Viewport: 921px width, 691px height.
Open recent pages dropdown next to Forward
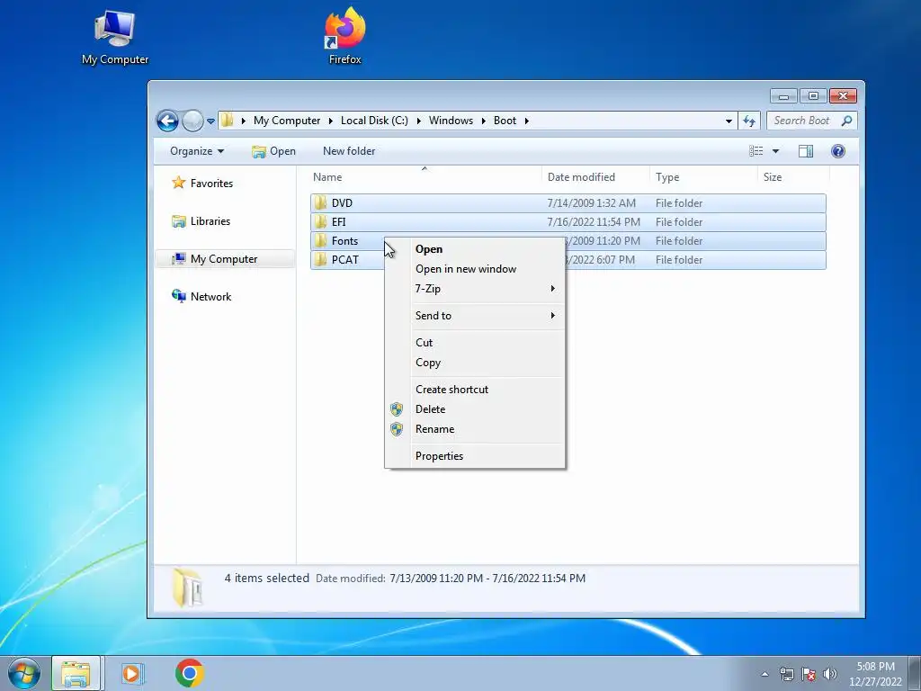210,121
